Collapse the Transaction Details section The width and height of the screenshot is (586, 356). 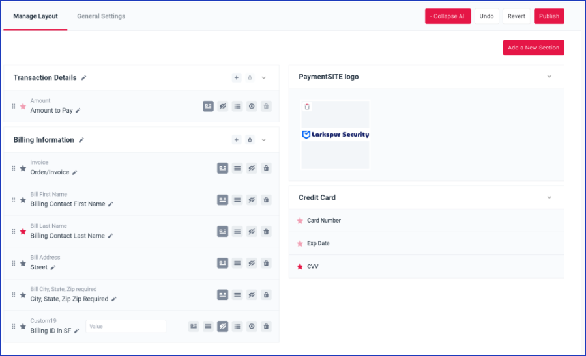264,78
